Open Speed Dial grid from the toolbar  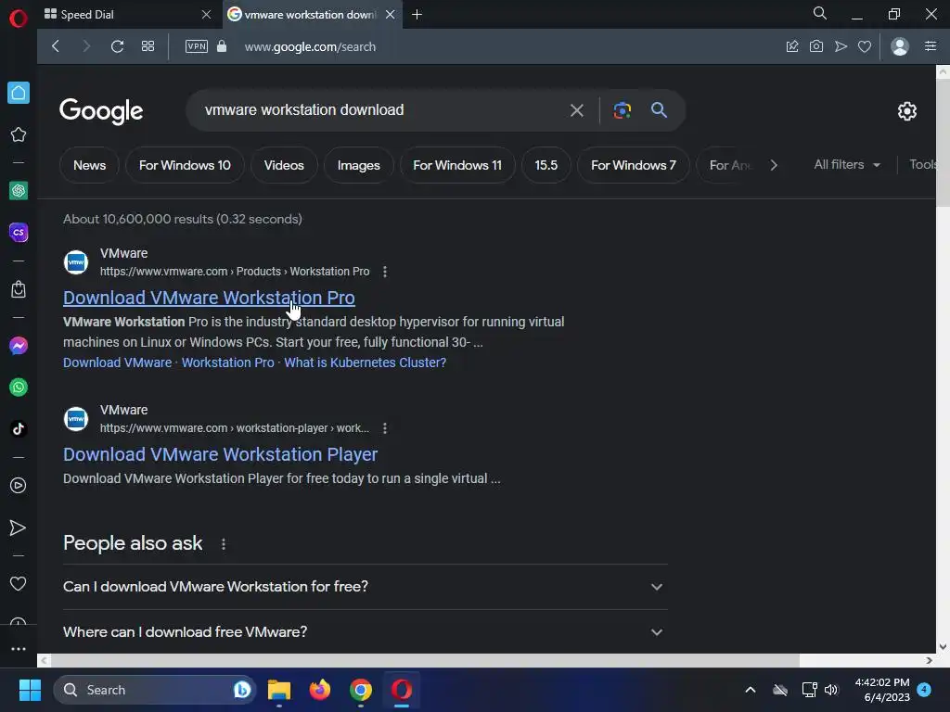click(148, 46)
